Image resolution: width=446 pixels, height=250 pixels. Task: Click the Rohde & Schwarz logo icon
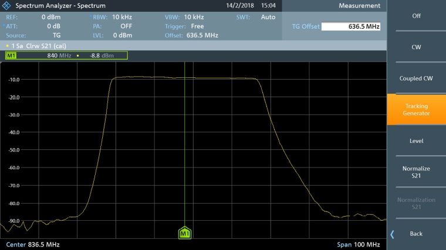[x=7, y=5]
